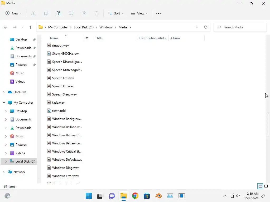Sort by the Title column header
The image size is (270, 202).
[x=99, y=38]
